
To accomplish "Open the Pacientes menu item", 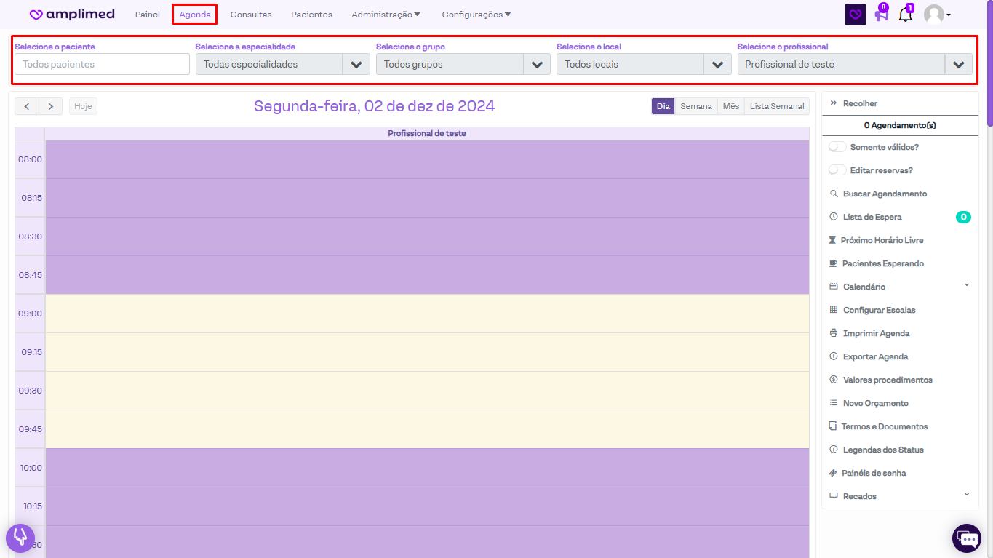I will tap(311, 15).
